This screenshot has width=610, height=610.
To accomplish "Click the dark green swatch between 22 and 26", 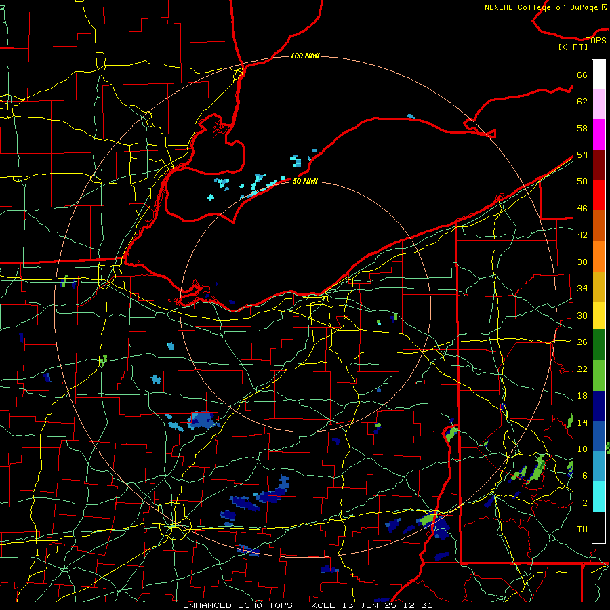I will click(x=598, y=345).
